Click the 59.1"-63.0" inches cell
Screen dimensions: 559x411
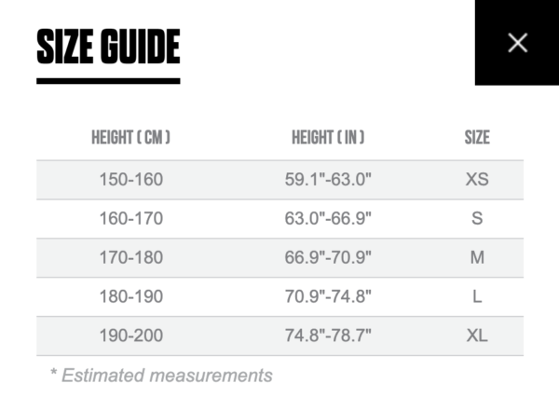click(x=328, y=179)
